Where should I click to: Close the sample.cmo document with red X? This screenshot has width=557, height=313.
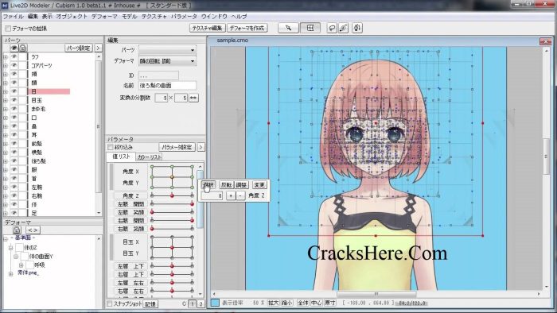(546, 41)
